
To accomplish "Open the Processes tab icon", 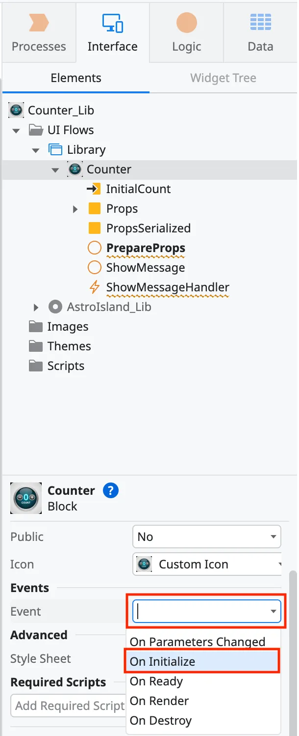I will [39, 22].
